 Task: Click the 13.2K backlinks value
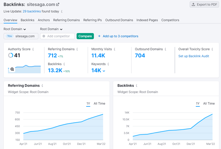click(x=55, y=70)
